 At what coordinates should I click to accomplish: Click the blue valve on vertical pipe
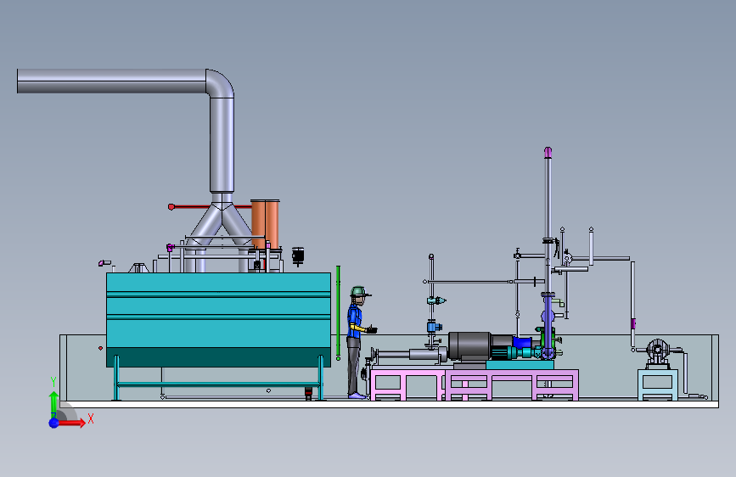click(432, 326)
